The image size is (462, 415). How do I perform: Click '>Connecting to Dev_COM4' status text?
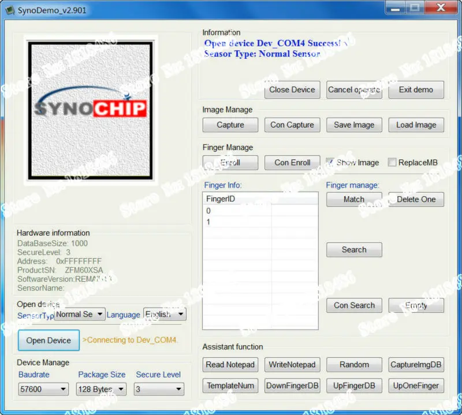(x=129, y=340)
